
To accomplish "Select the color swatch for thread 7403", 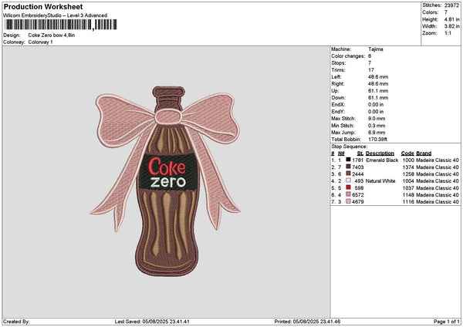I will coord(349,167).
